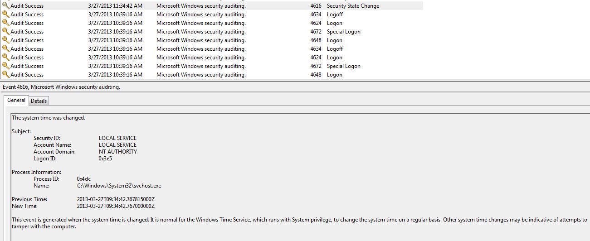Click key icon of second 4672 Special Logon event

coord(5,66)
